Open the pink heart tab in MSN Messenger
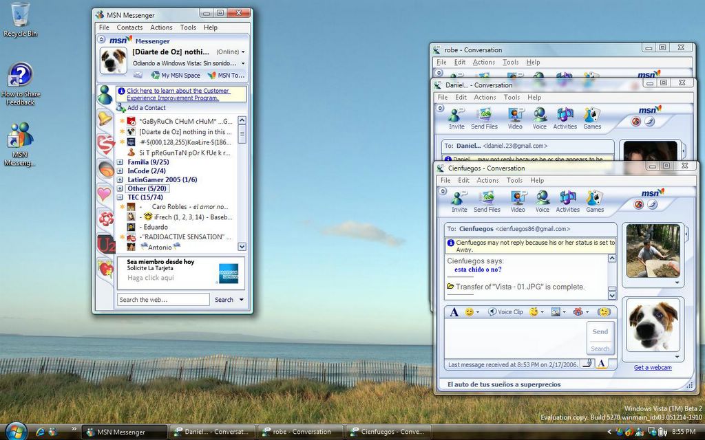 [x=105, y=194]
